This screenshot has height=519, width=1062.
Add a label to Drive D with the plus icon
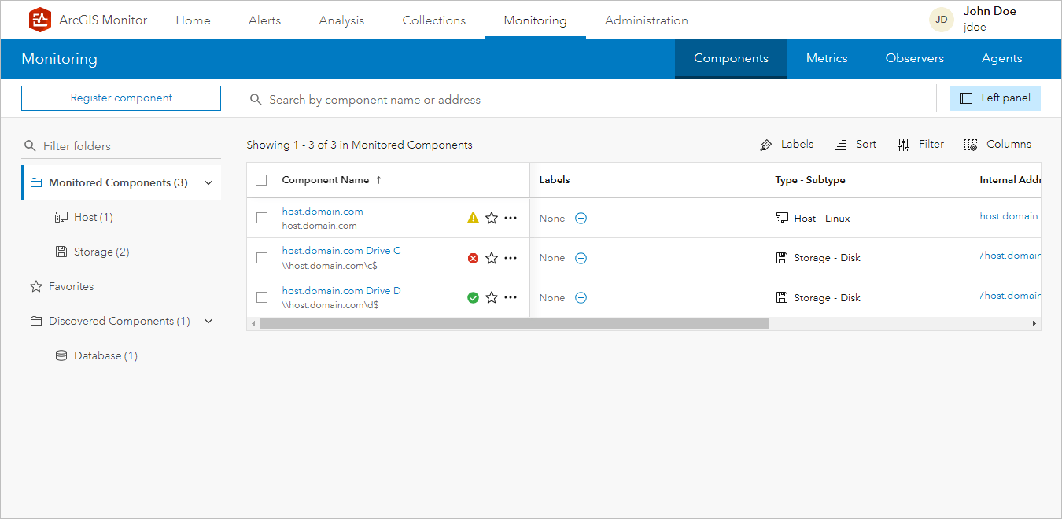click(x=581, y=297)
